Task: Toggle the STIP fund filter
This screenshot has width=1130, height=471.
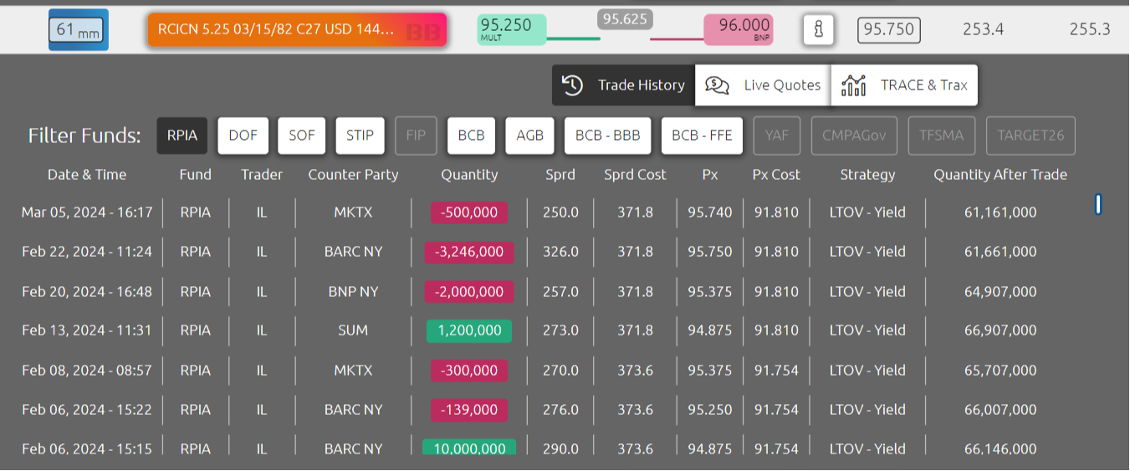Action: [x=360, y=136]
